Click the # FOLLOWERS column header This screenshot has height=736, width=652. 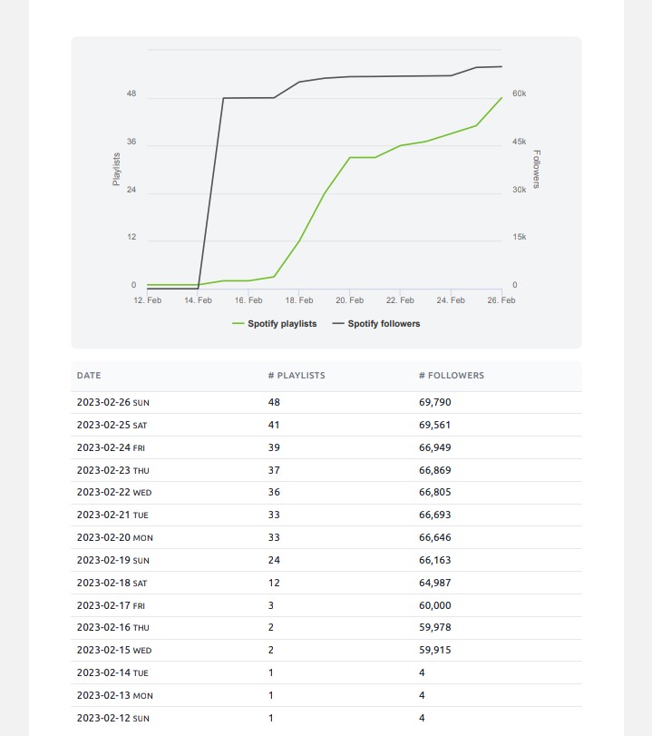(452, 376)
